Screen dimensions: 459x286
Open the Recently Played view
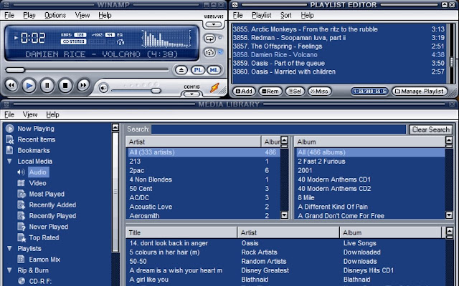click(52, 216)
